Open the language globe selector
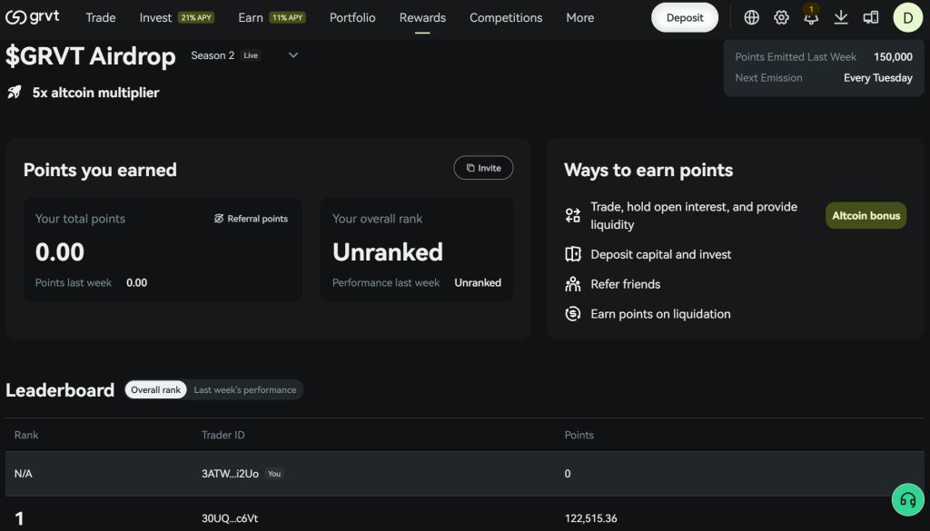Viewport: 930px width, 531px height. pos(749,16)
